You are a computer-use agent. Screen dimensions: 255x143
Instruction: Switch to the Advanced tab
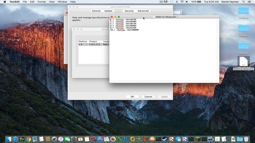click(143, 11)
